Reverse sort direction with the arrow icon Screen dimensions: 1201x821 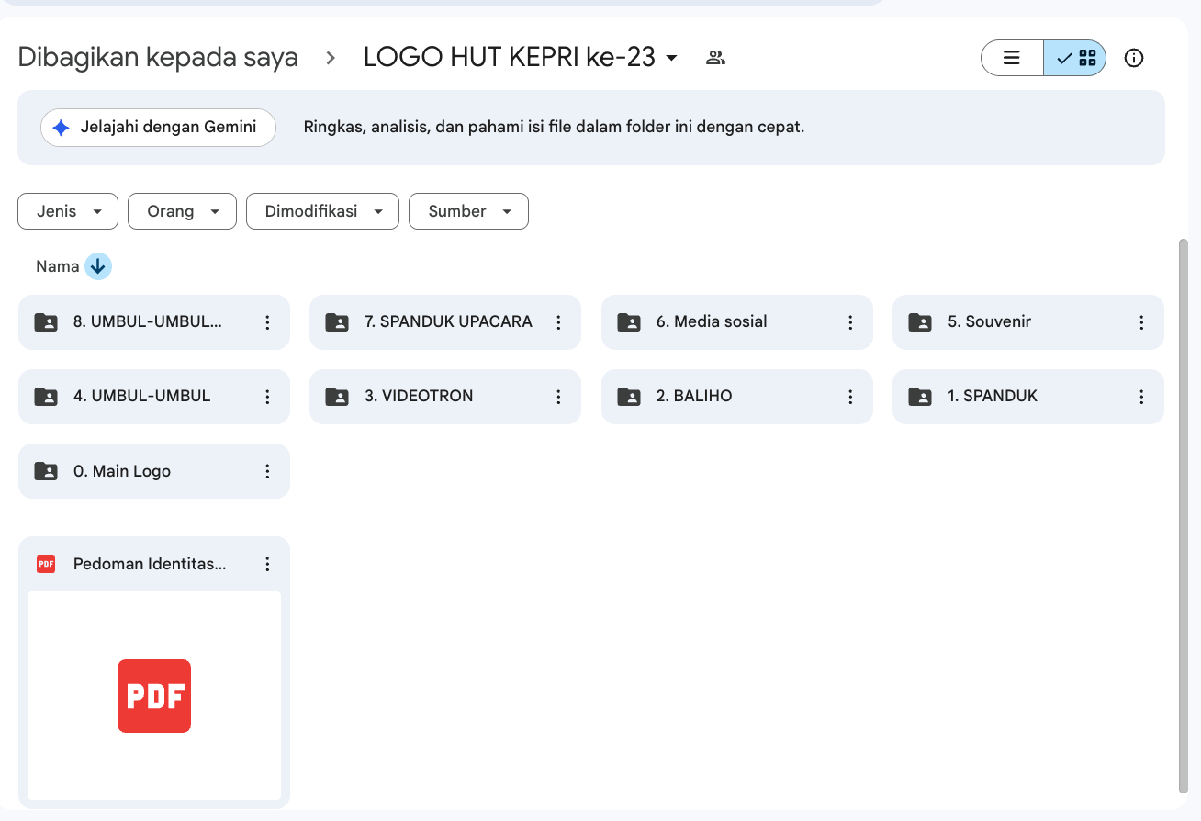tap(98, 266)
